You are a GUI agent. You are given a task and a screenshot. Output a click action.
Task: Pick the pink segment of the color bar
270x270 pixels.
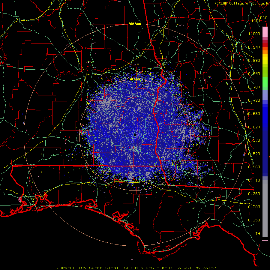pos(265,32)
